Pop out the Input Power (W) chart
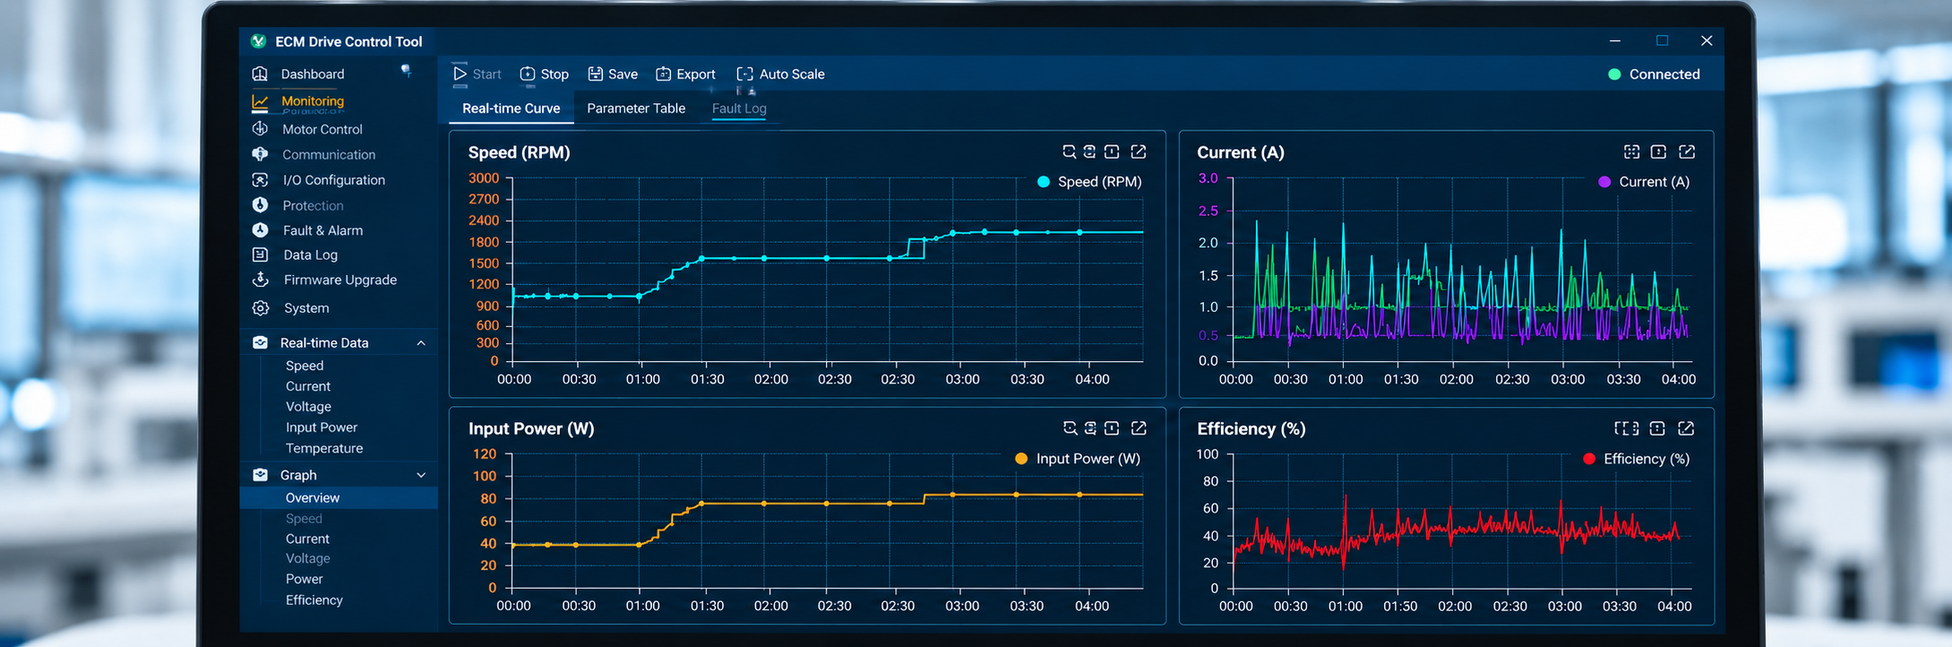This screenshot has width=1952, height=647. [x=1139, y=428]
